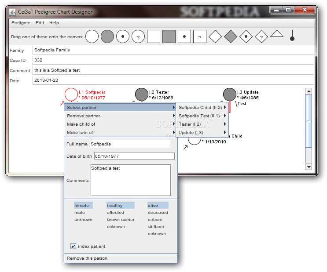Image resolution: width=327 pixels, height=272 pixels.
Task: Open the Help menu
Action: [x=54, y=23]
